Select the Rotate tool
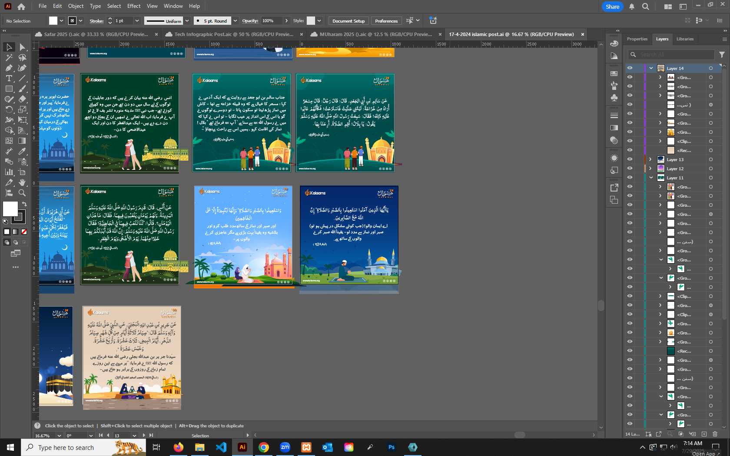 [9, 109]
